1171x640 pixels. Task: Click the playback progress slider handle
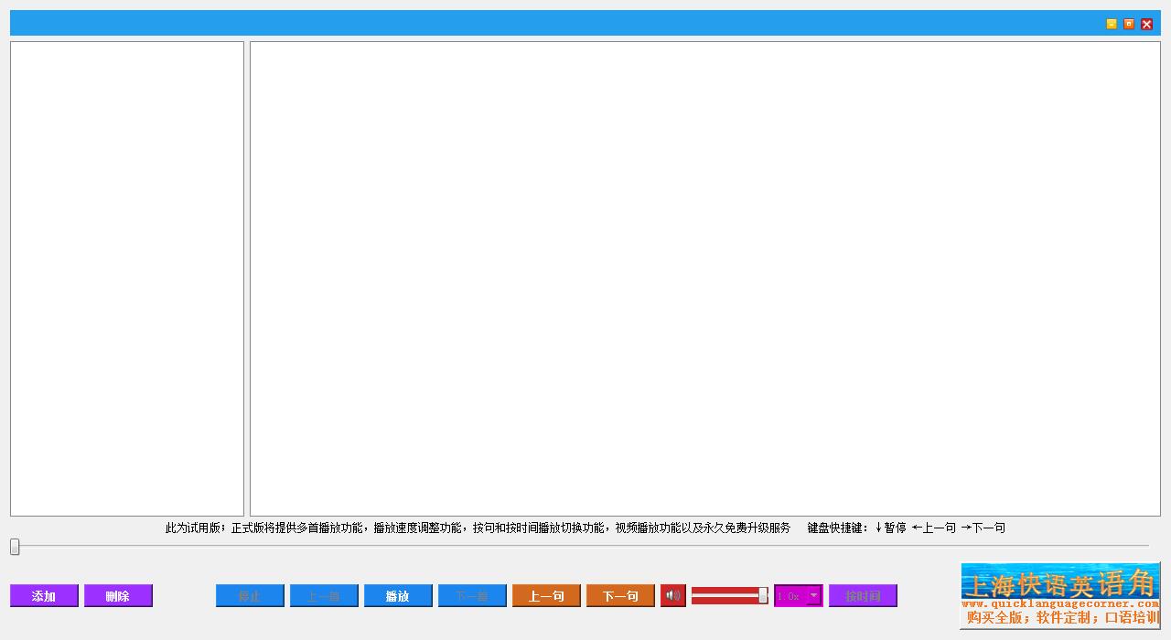[x=15, y=547]
